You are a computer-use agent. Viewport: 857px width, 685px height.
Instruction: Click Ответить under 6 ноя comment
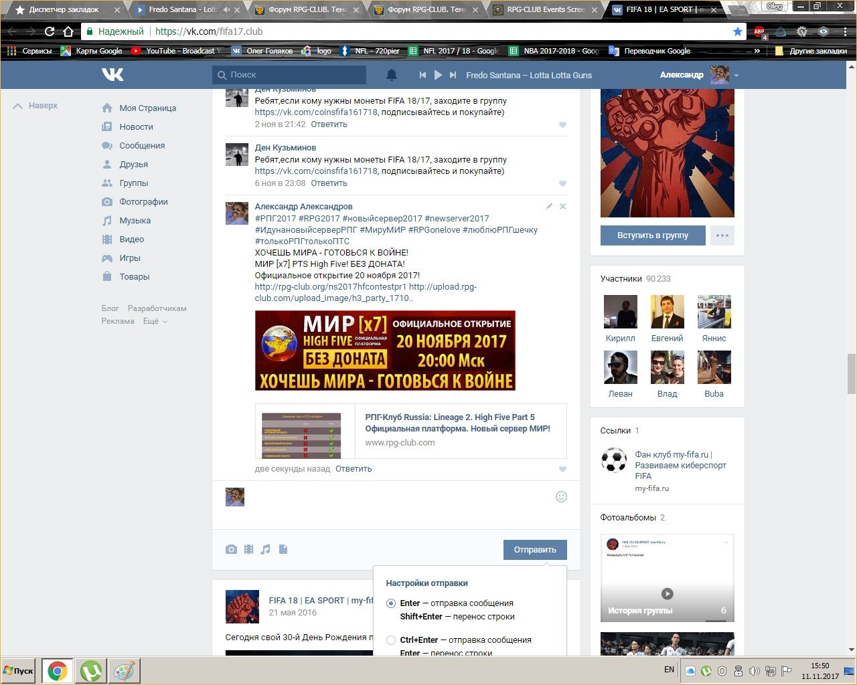(329, 183)
